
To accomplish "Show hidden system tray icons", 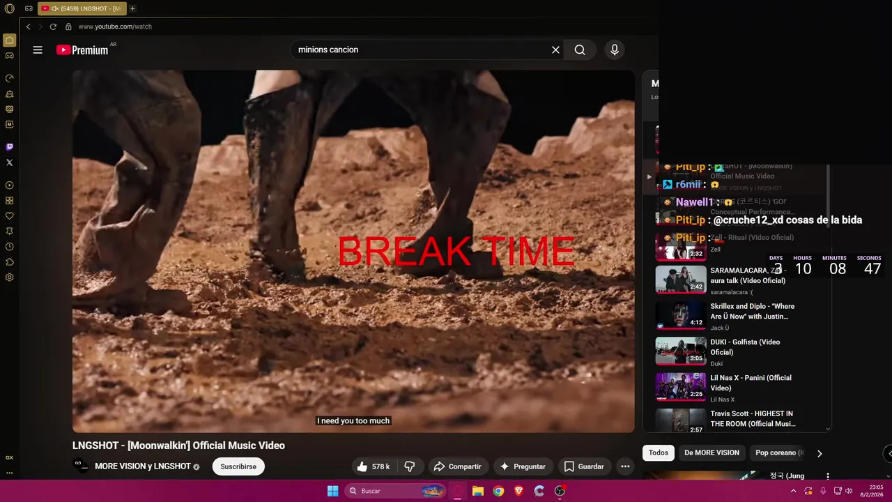I will pyautogui.click(x=793, y=491).
